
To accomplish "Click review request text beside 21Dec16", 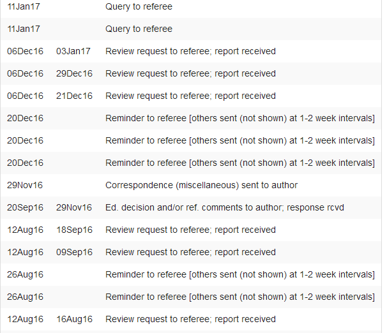I will tap(190, 96).
